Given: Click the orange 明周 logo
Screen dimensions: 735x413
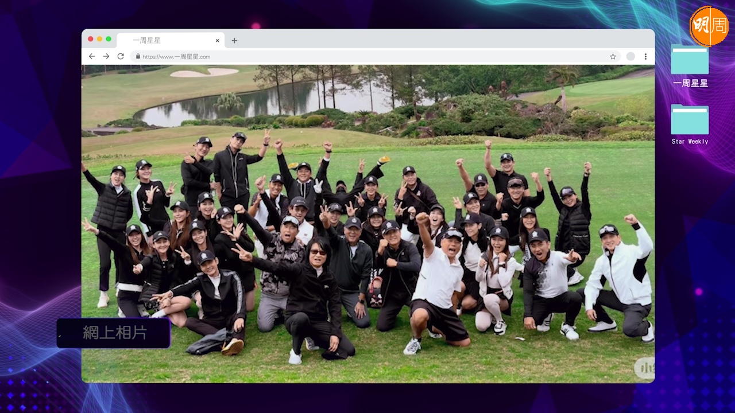Looking at the screenshot, I should click(x=709, y=26).
